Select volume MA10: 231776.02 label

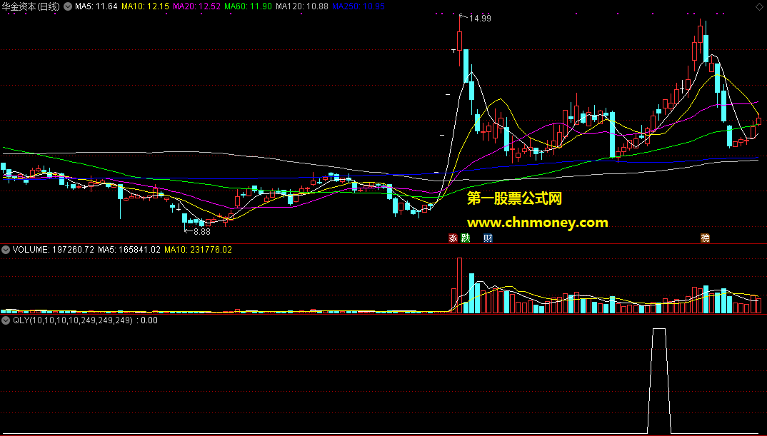[198, 250]
